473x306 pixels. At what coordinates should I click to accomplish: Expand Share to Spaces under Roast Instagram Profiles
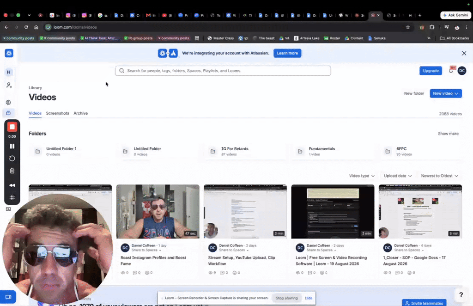click(146, 250)
